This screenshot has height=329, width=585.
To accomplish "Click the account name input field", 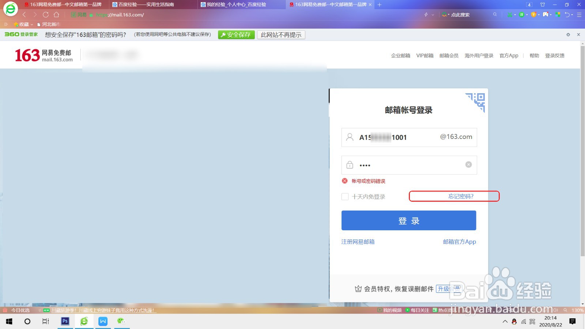I will 409,137.
